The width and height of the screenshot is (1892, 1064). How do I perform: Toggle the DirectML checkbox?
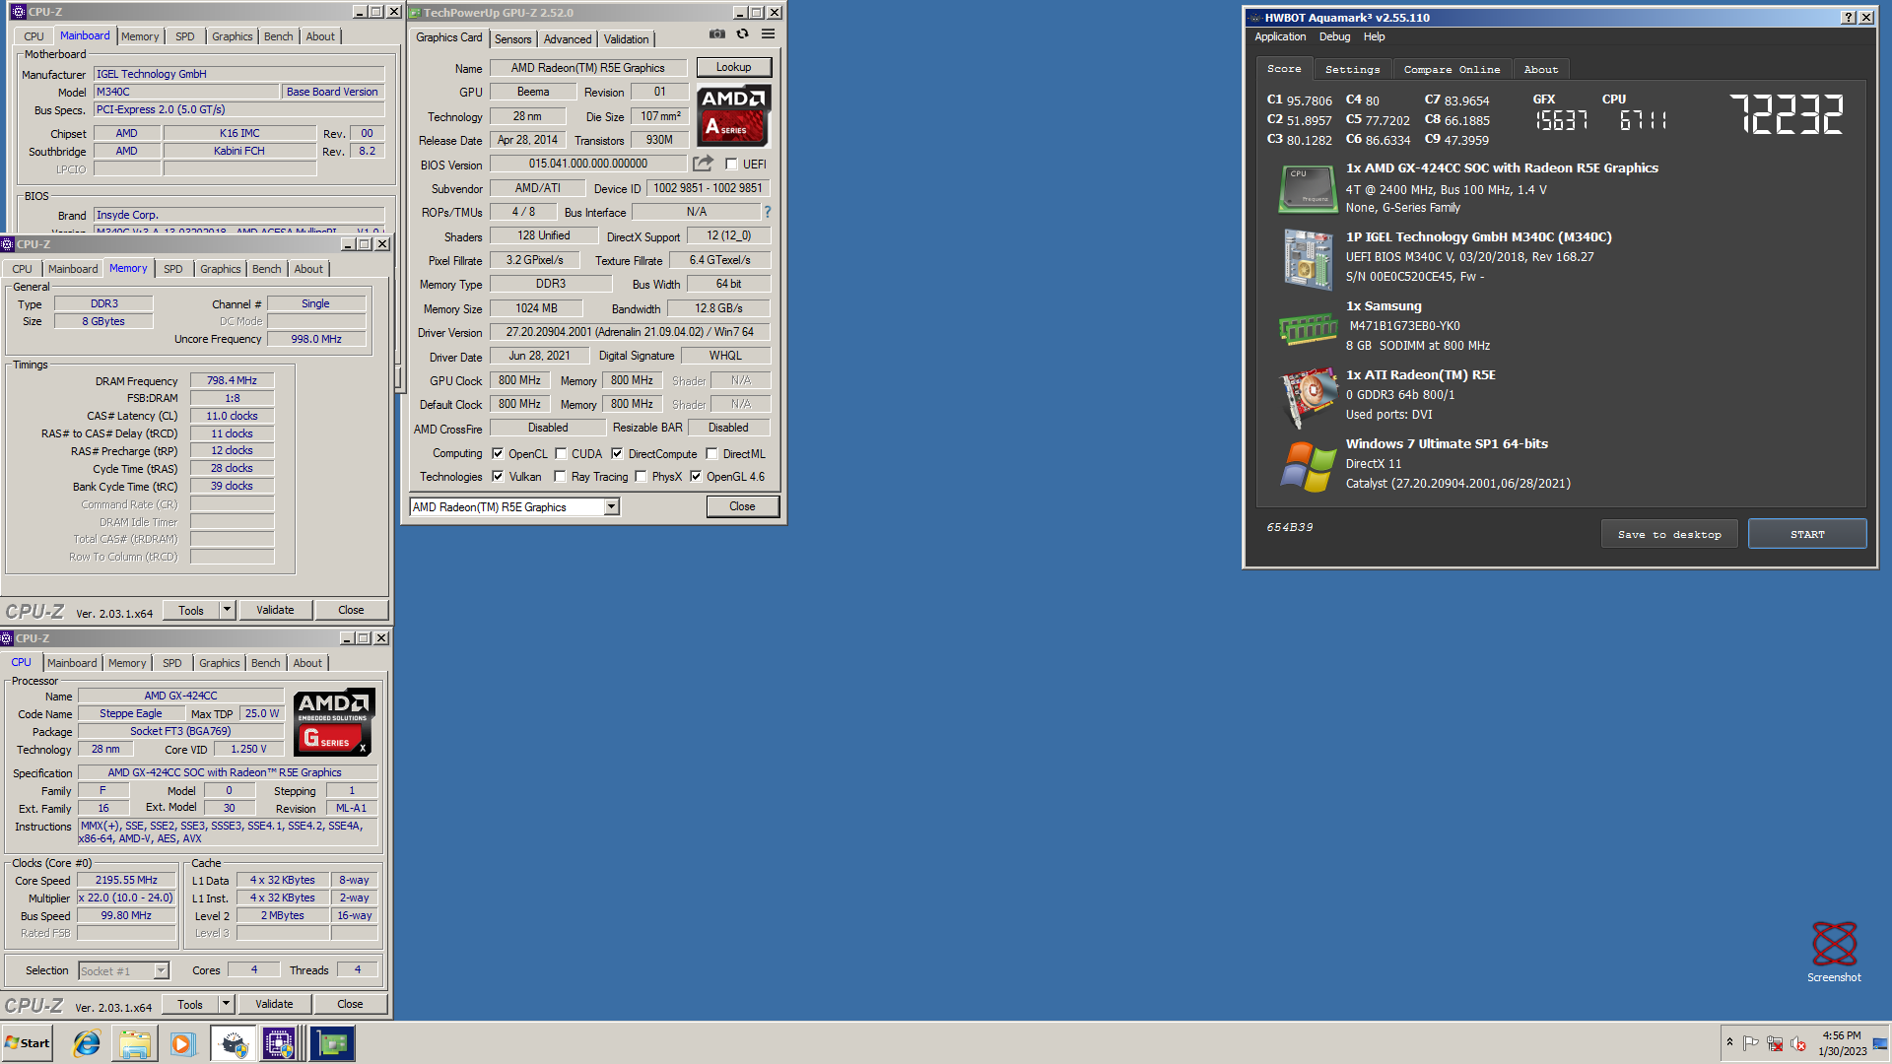[x=711, y=454]
